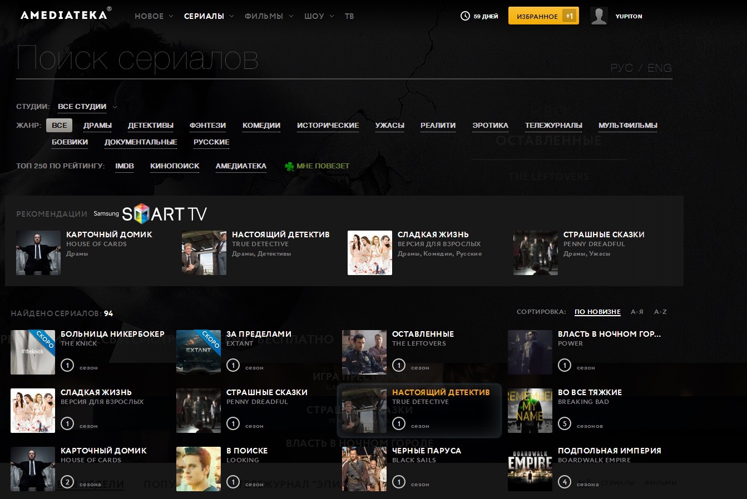Switch language to ENG

(x=660, y=67)
